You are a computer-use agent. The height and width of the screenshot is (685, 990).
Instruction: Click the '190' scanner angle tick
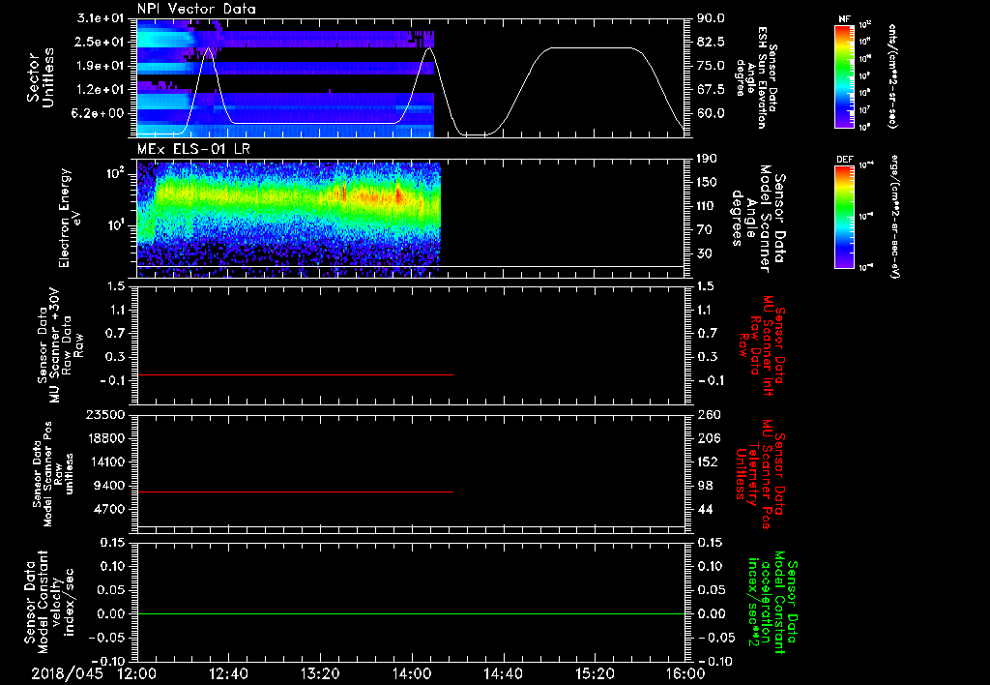(x=707, y=159)
